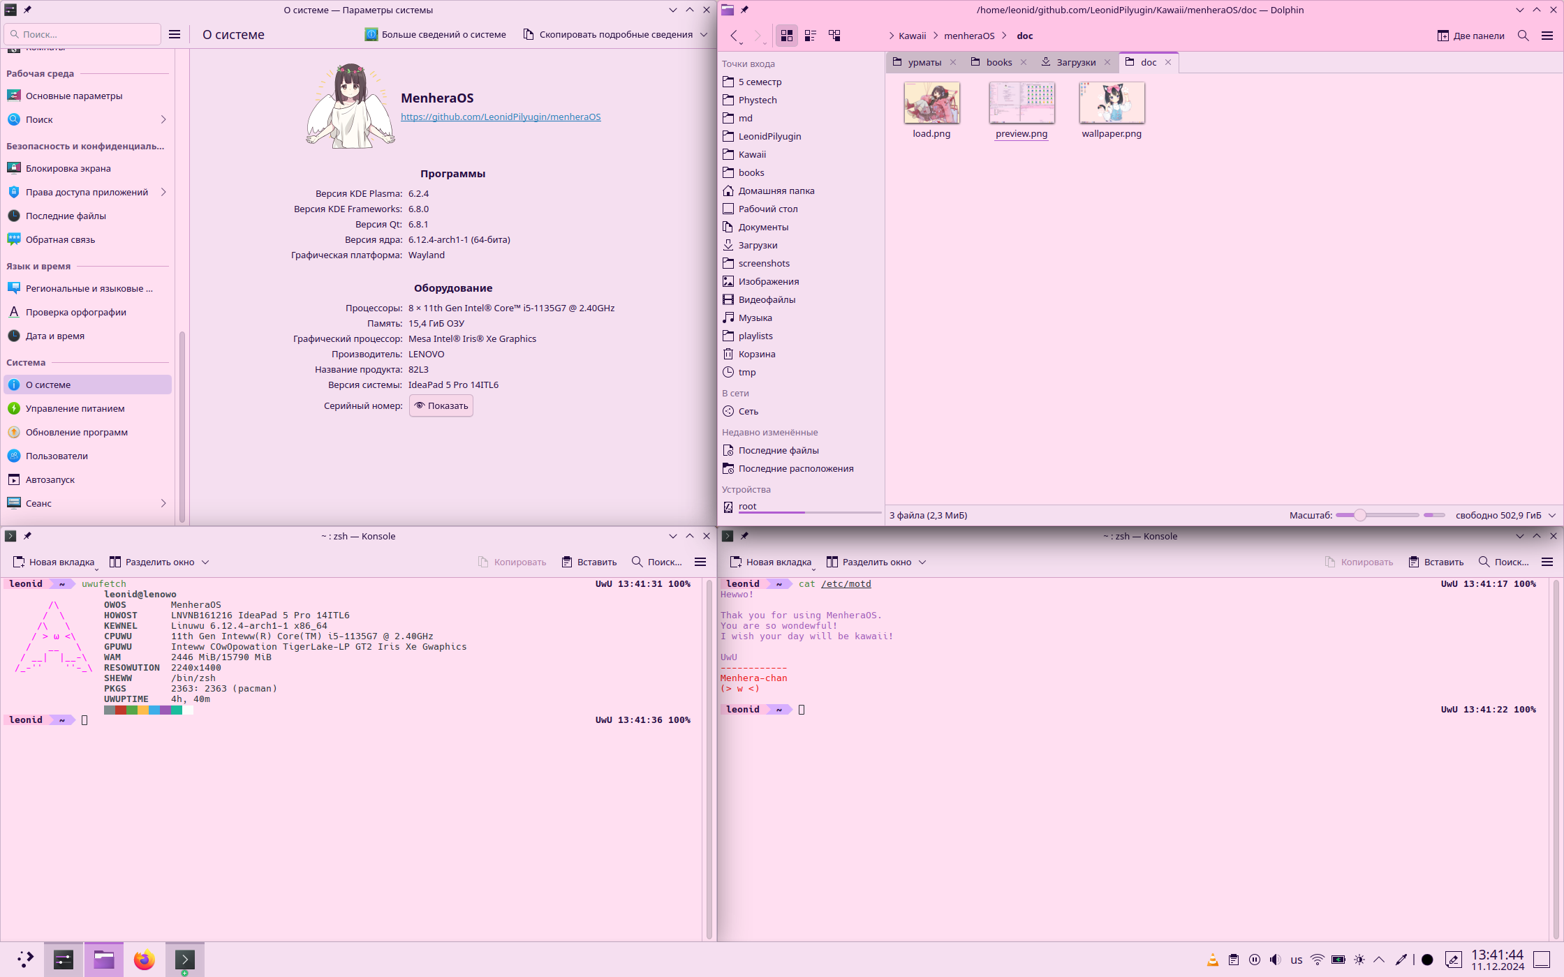Launch Firefox from the taskbar
Screen dimensions: 1564x977
pos(145,960)
